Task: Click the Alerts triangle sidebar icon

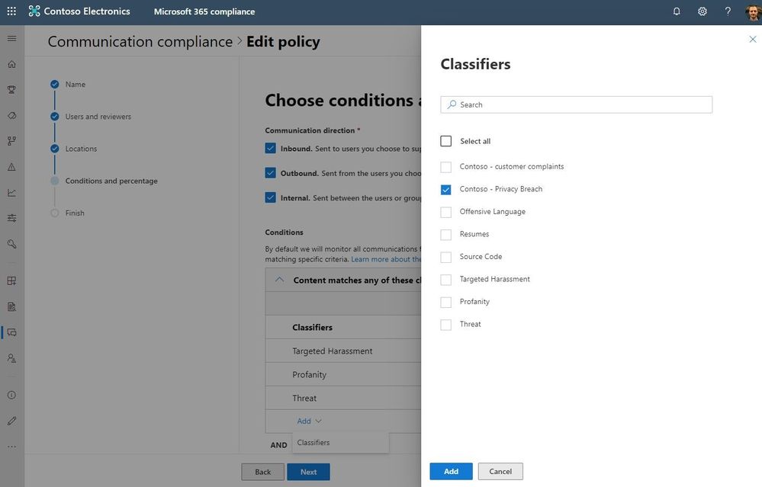Action: click(11, 167)
